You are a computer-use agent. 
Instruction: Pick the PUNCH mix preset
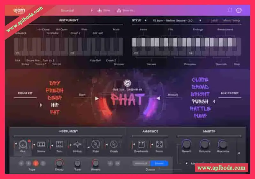click(x=200, y=102)
